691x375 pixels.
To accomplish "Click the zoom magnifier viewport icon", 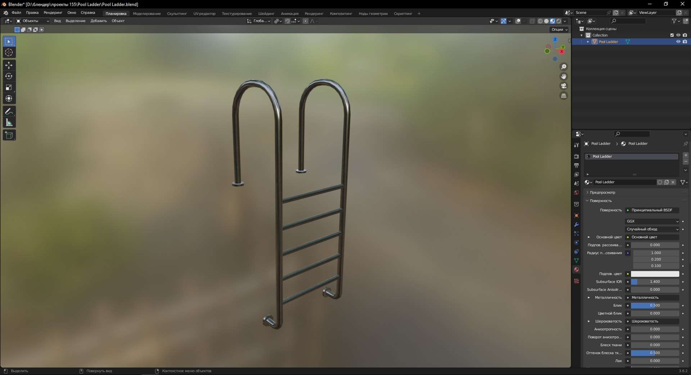I will (564, 67).
